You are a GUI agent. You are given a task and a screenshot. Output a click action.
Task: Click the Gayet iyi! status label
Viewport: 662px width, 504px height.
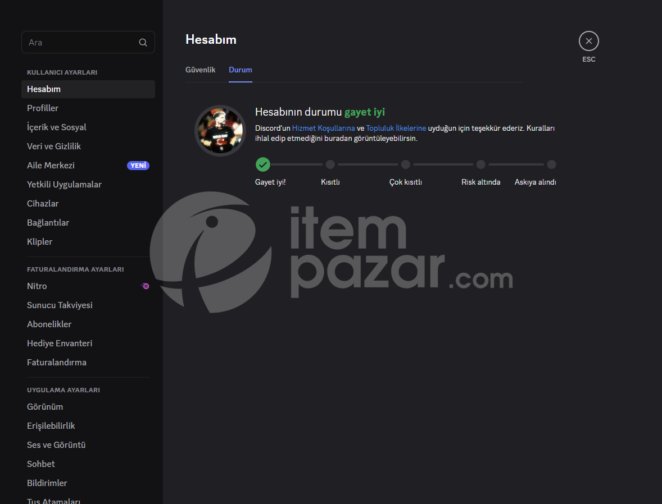270,182
